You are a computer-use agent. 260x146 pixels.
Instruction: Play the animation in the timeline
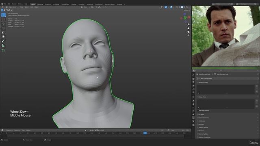(98, 130)
